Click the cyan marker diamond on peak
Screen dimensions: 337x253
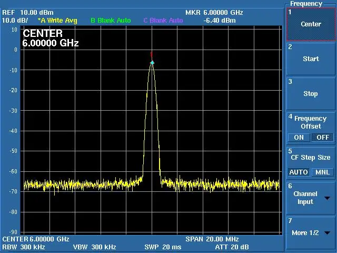pyautogui.click(x=152, y=63)
